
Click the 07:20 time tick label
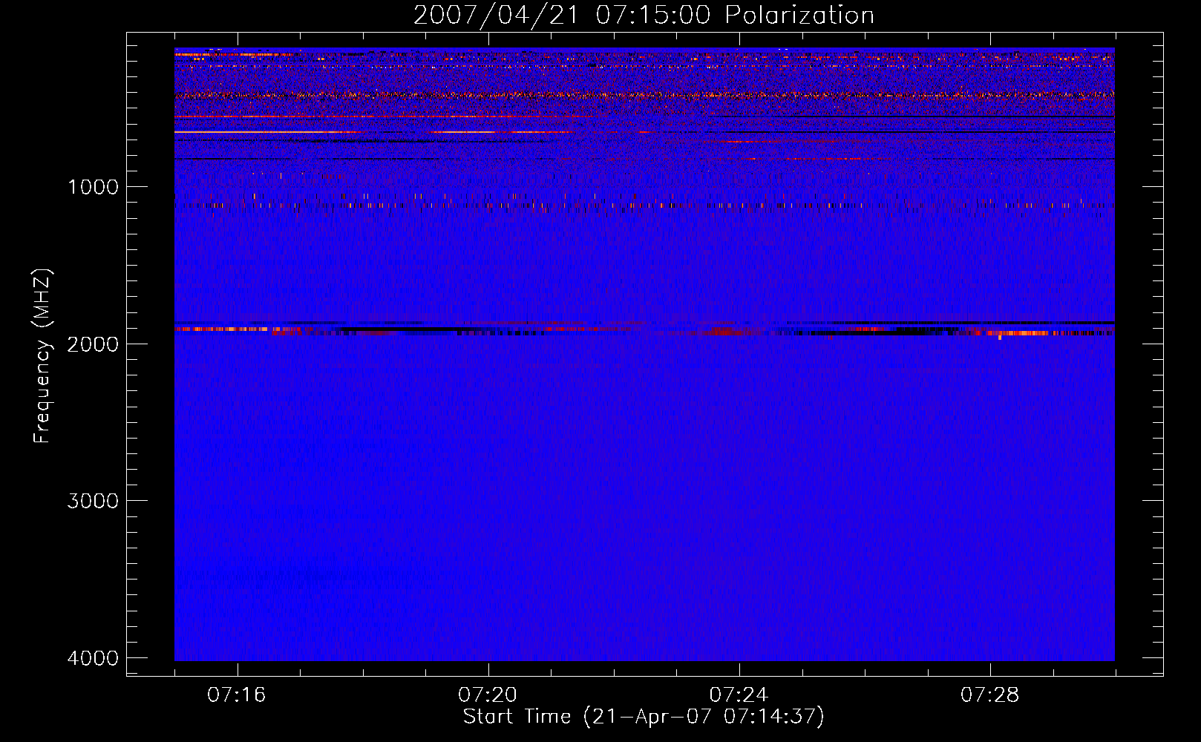pos(488,695)
